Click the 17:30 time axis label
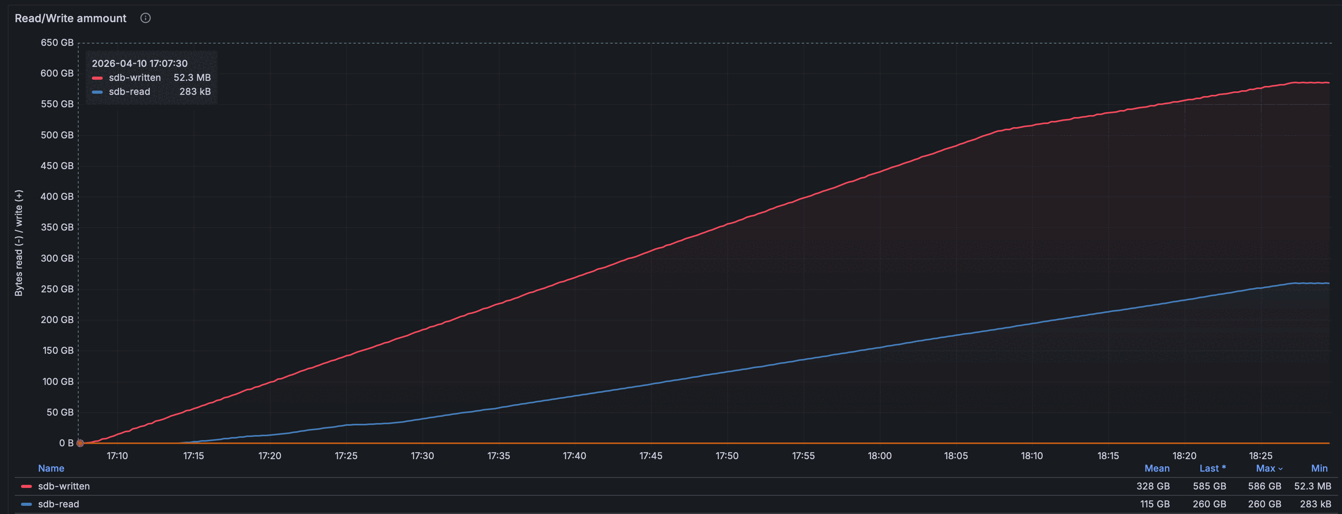This screenshot has height=514, width=1342. [422, 456]
